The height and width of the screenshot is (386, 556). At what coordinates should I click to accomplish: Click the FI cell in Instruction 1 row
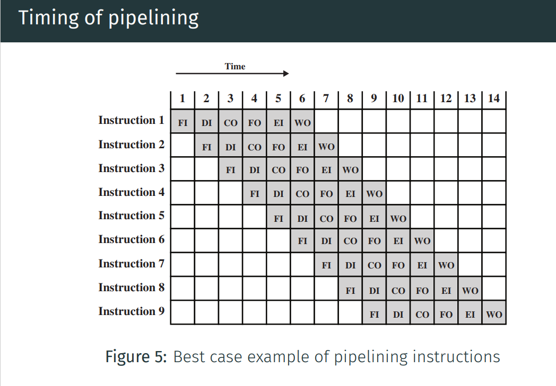click(183, 123)
